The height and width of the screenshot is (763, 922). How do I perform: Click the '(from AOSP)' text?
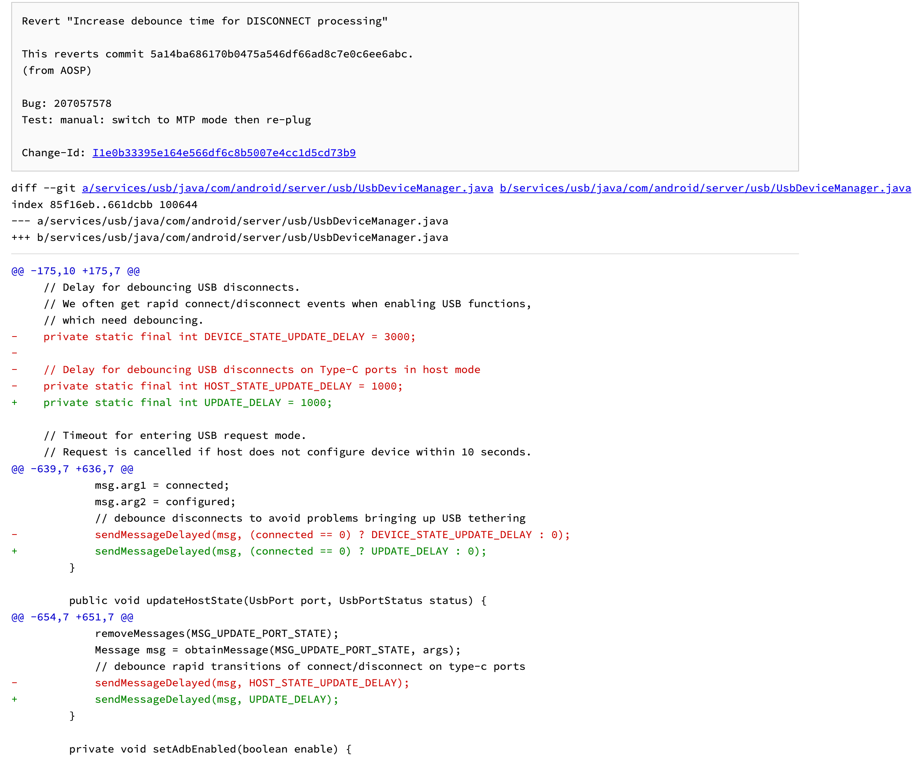coord(57,70)
